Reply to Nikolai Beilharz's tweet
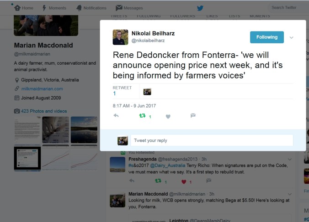The width and height of the screenshot is (309, 222). pyautogui.click(x=116, y=116)
